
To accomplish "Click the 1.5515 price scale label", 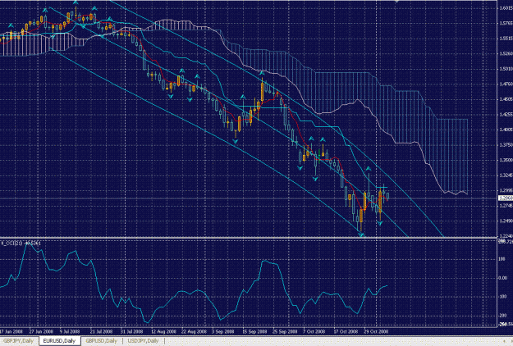I will click(506, 39).
